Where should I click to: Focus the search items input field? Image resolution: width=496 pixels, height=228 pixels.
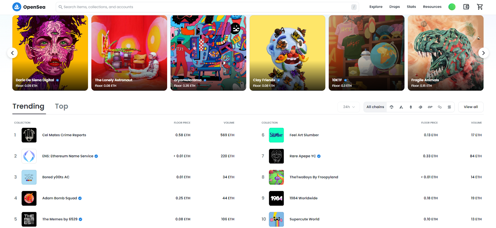(207, 7)
